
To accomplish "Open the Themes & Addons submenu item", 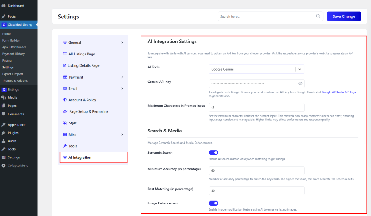I will [x=14, y=81].
